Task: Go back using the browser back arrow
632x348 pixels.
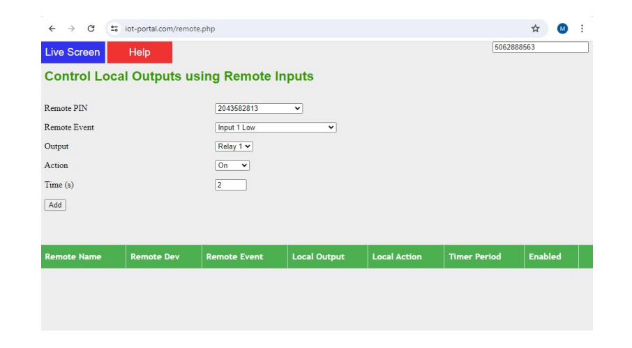Action: click(52, 29)
